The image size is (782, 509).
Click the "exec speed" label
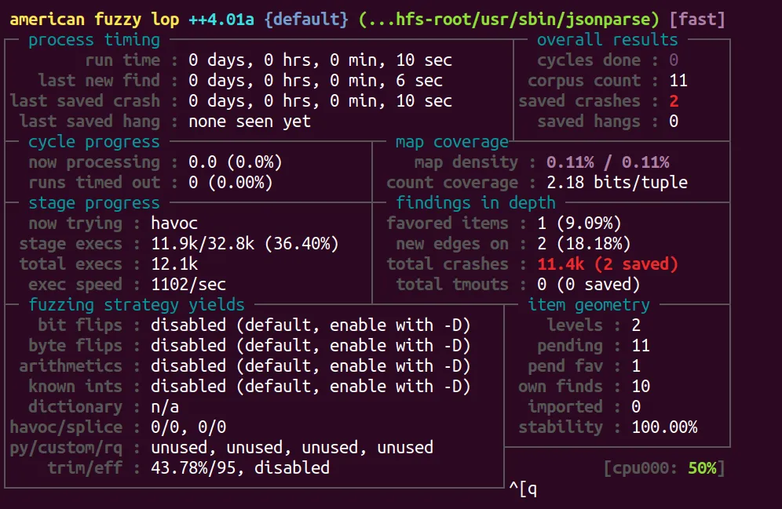(x=75, y=285)
